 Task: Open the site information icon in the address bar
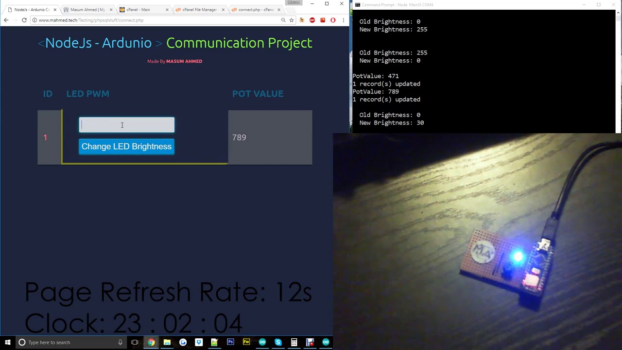point(35,20)
